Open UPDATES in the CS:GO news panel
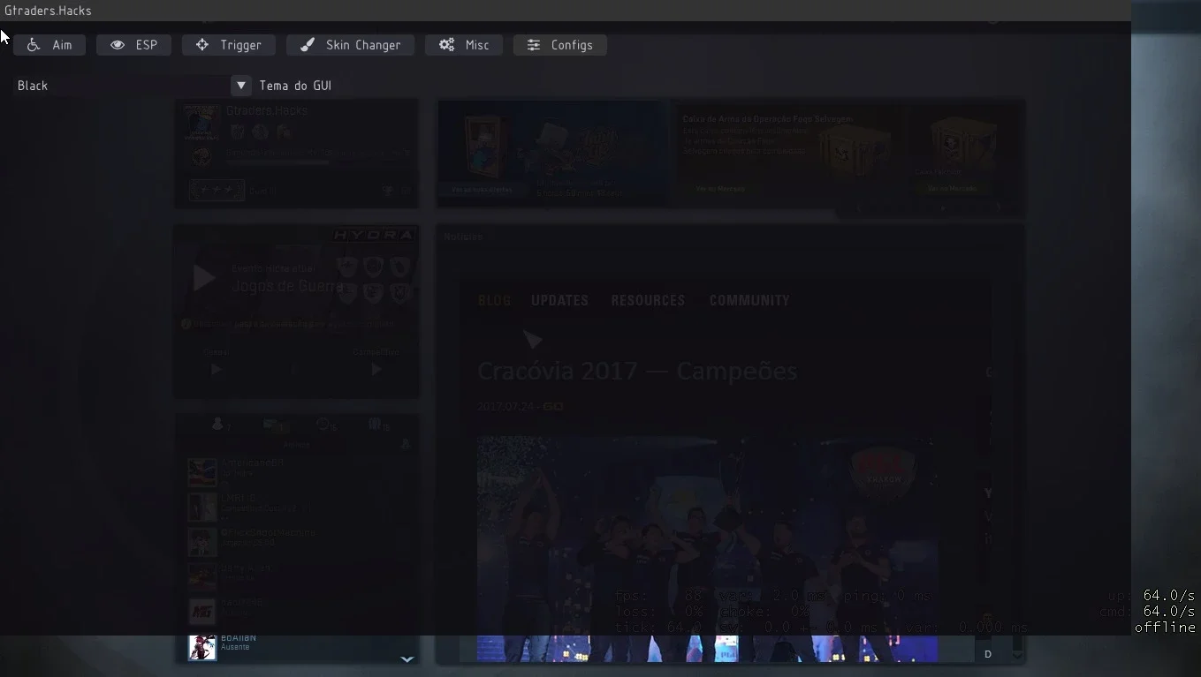The width and height of the screenshot is (1201, 677). pos(559,300)
